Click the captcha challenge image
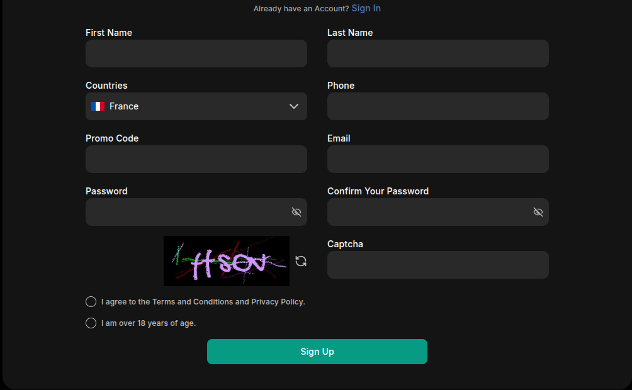The width and height of the screenshot is (632, 390). point(227,261)
